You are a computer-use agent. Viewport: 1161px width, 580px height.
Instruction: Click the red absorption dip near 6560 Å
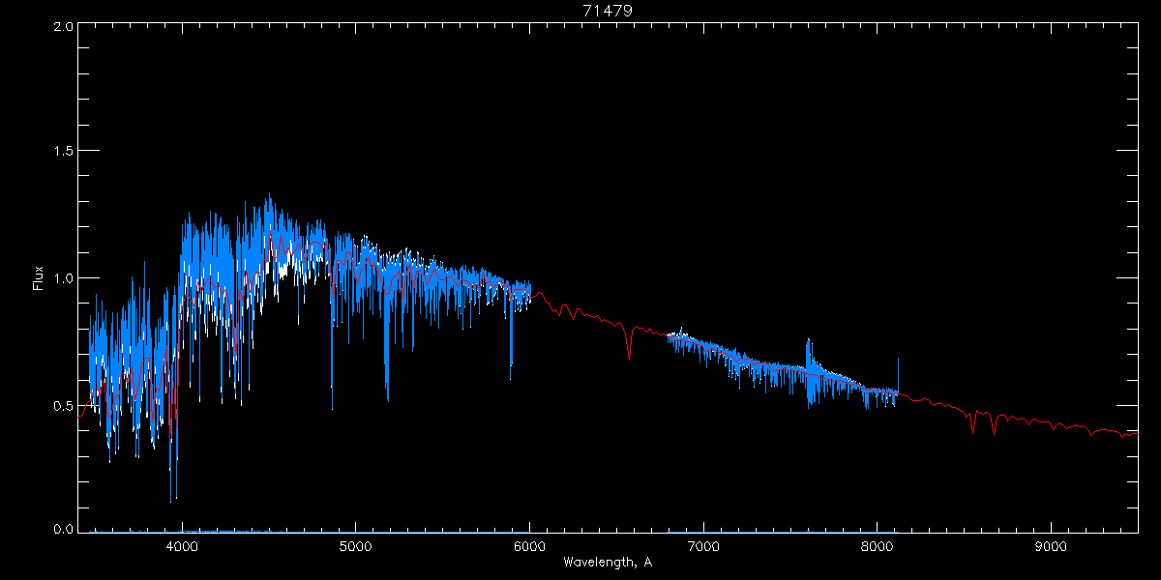(629, 343)
